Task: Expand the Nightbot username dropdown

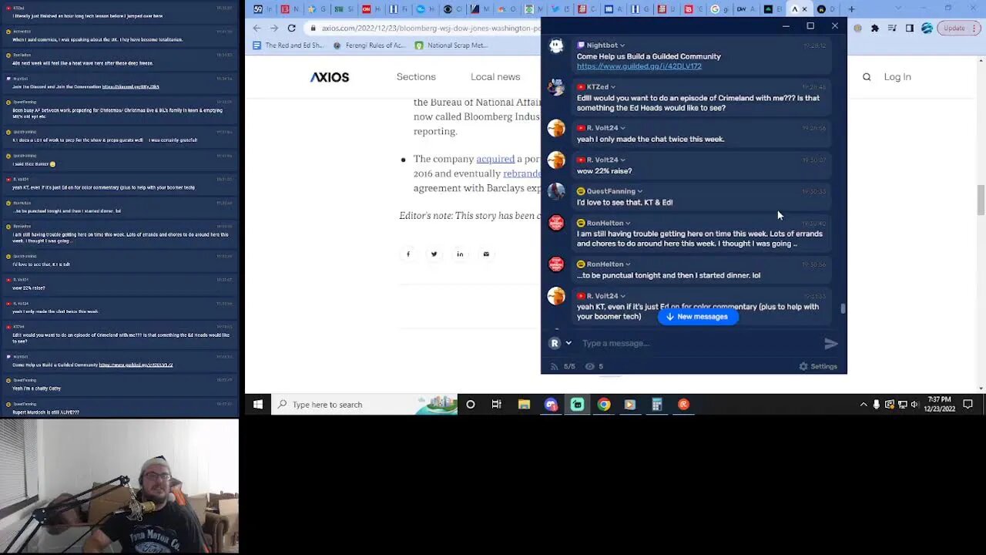Action: 622,45
